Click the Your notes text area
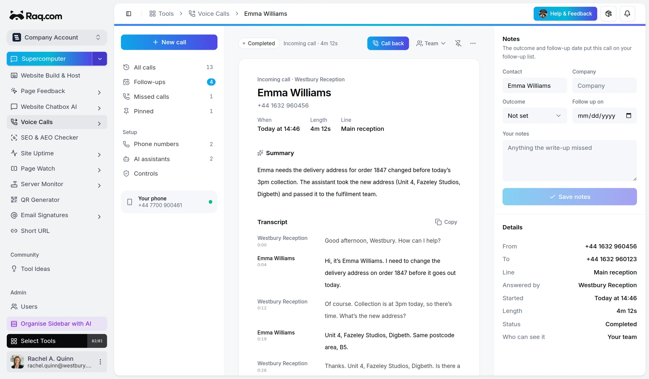 point(569,161)
